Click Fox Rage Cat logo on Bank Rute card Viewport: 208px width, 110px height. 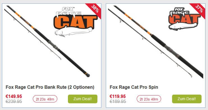76,22
